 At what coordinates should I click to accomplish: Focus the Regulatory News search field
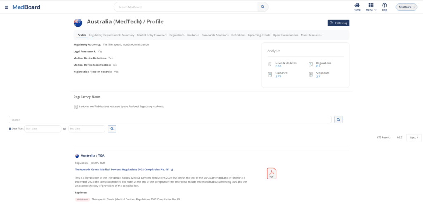[x=170, y=120]
